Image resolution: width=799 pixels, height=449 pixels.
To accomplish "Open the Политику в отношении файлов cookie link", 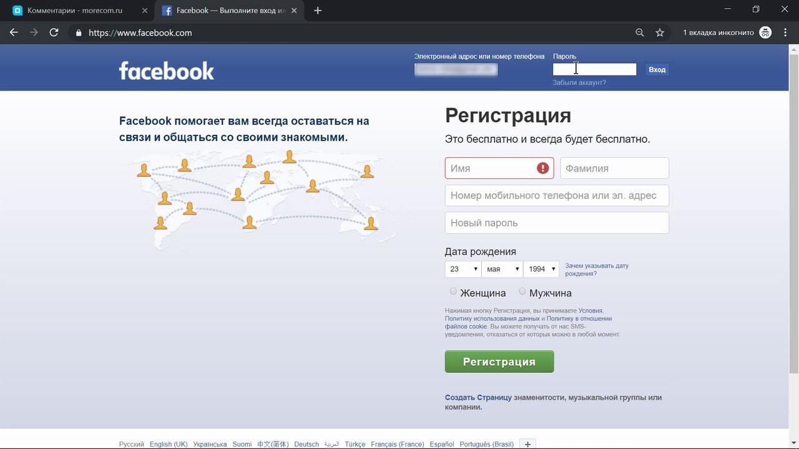I will coord(528,322).
